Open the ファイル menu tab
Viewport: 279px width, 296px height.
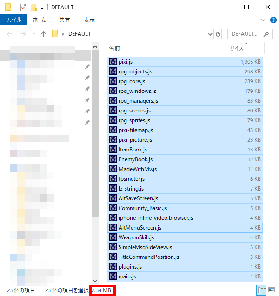(13, 20)
